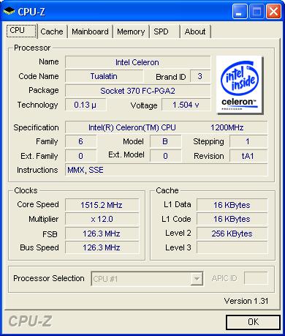285x336 pixels.
Task: Click the CPU-Z chip icon in title bar
Action: pyautogui.click(x=9, y=11)
